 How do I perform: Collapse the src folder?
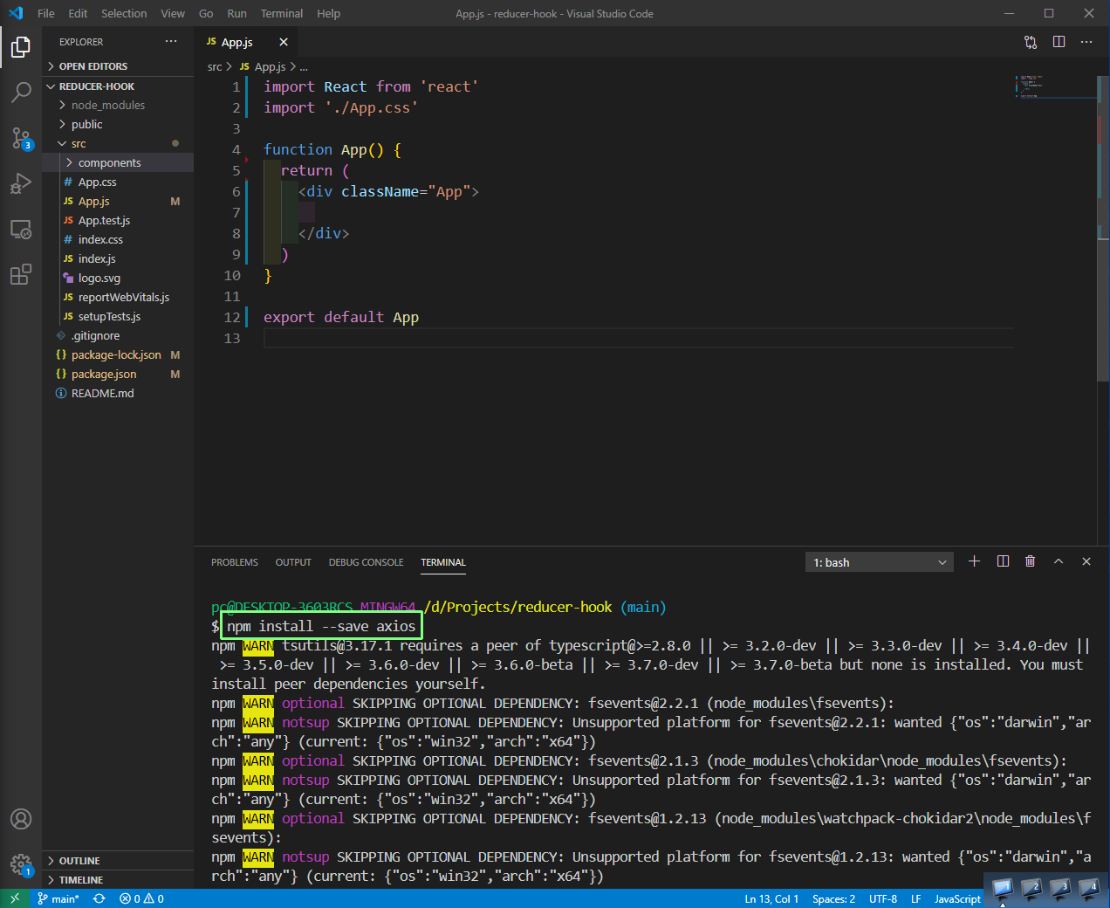[118, 143]
